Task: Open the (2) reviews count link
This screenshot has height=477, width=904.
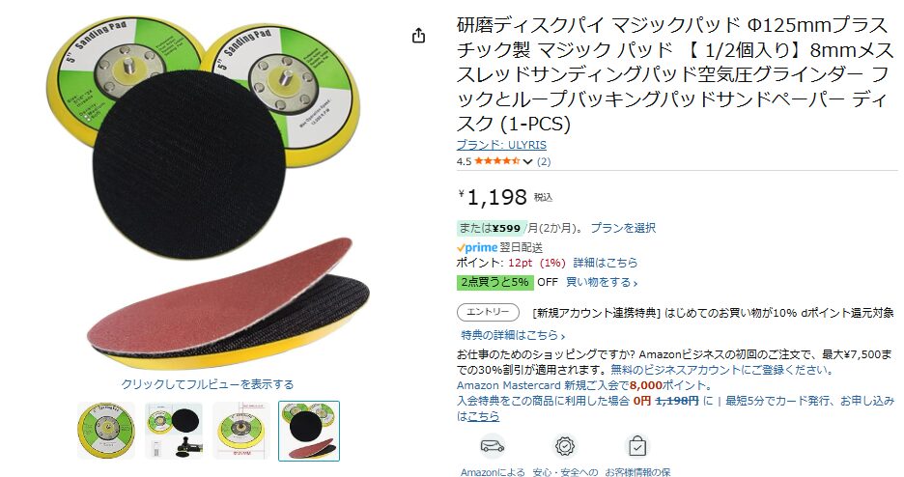Action: 544,162
